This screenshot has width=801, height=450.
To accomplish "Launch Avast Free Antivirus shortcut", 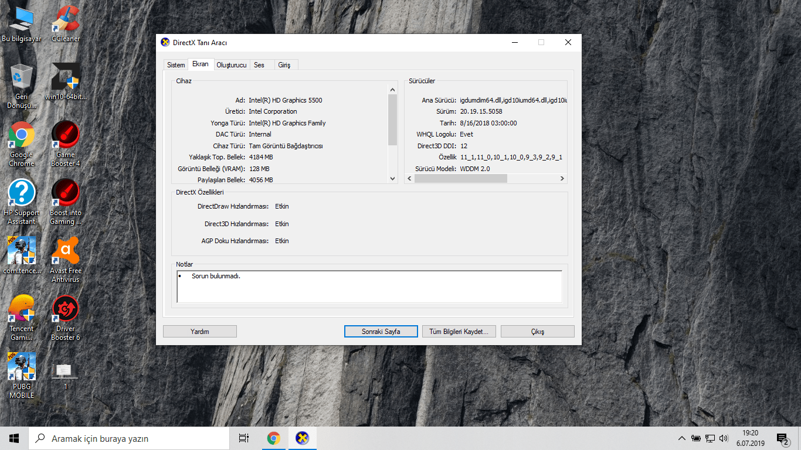I will 66,260.
